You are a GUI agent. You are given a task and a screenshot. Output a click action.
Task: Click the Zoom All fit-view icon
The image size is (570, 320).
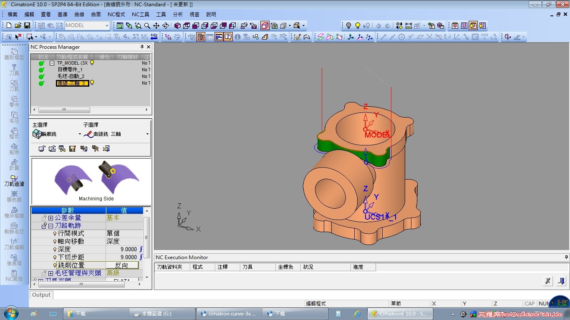tap(120, 25)
